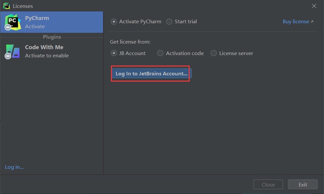Open the Buy license link
Viewport: 324px width, 194px height.
(x=295, y=22)
